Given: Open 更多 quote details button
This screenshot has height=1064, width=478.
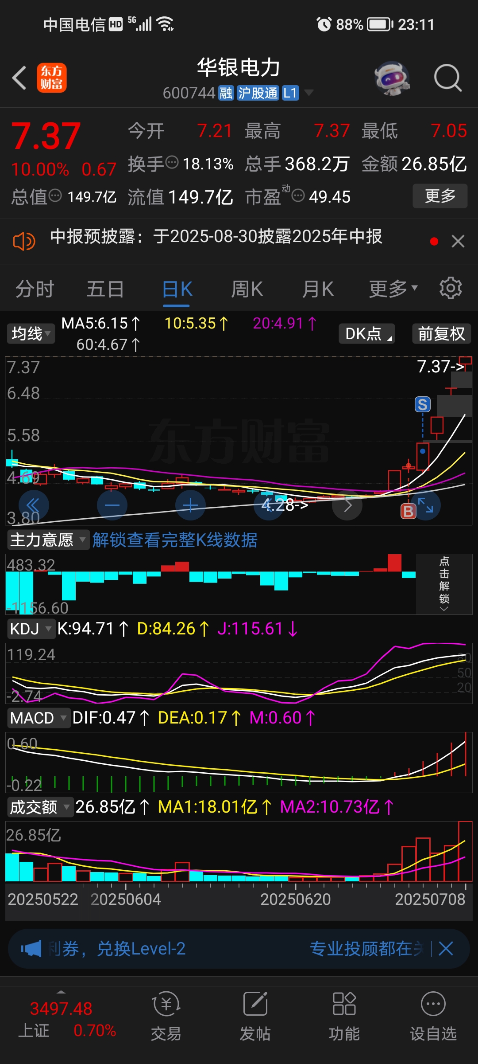Looking at the screenshot, I should [440, 196].
